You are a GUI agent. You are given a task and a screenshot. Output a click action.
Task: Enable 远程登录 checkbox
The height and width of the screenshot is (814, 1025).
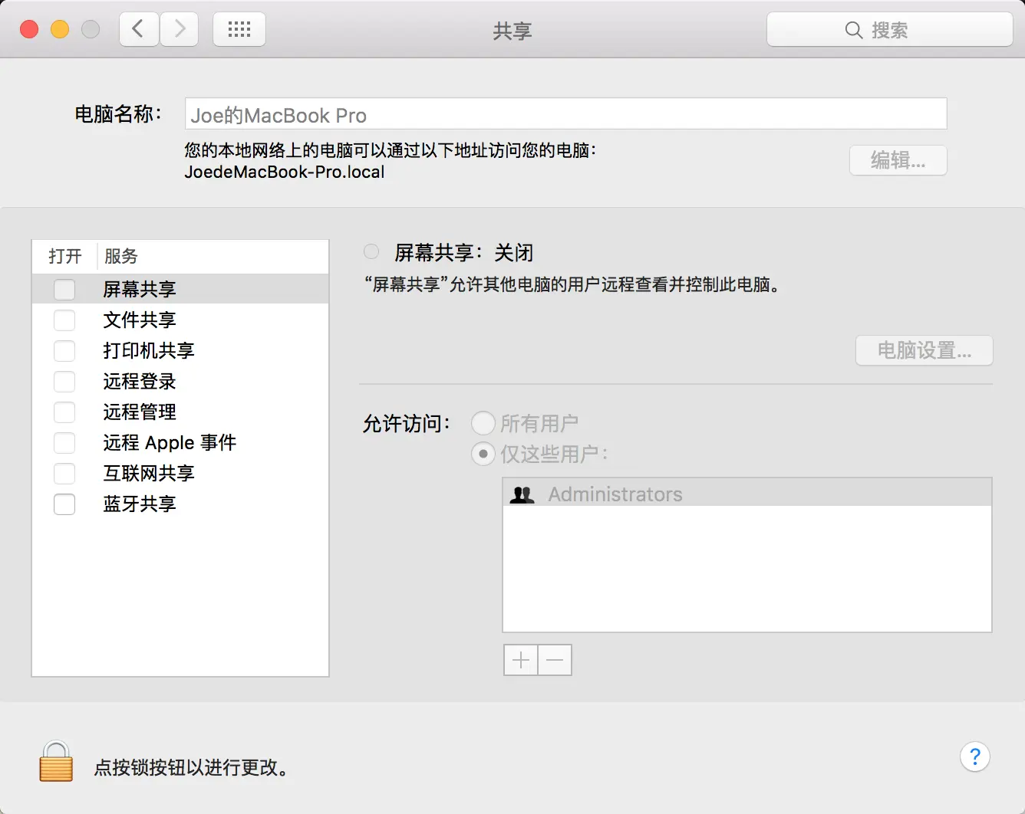tap(64, 381)
